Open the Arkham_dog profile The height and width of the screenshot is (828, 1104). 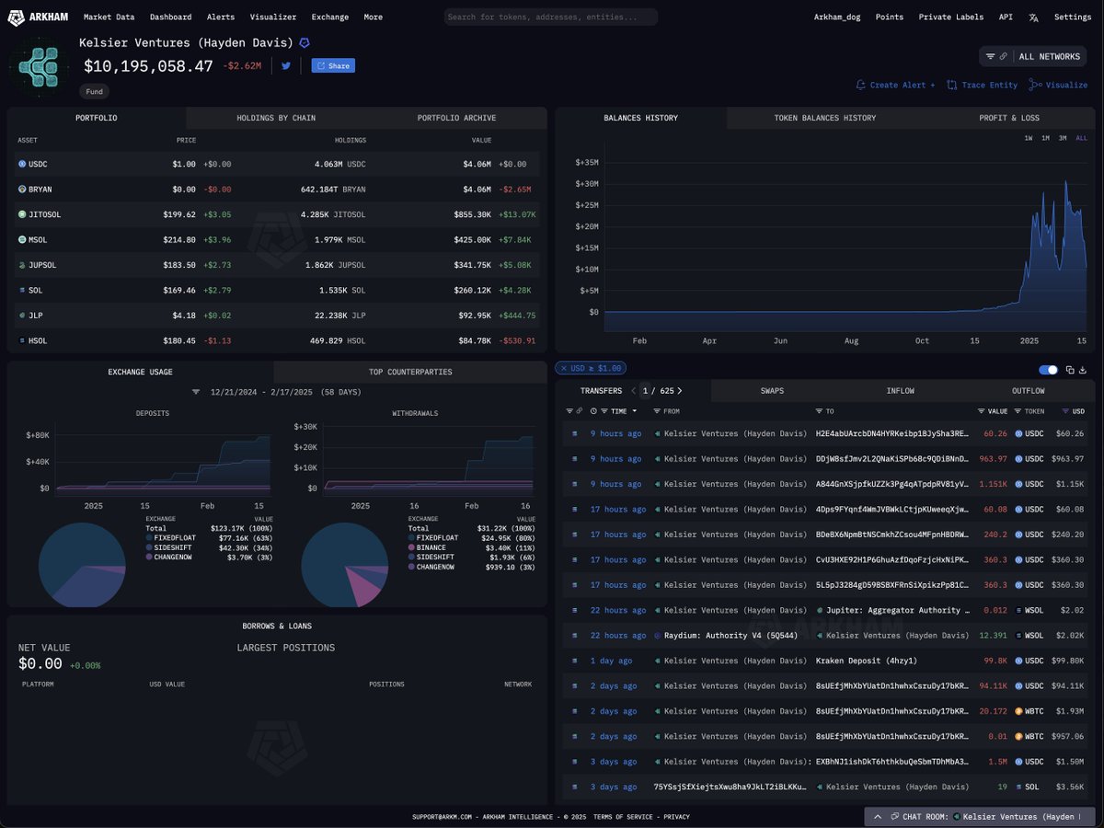[837, 17]
